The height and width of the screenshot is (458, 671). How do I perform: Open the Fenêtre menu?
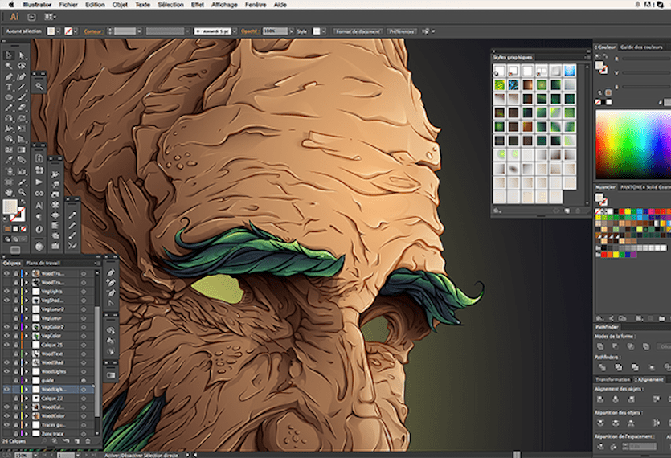click(x=256, y=5)
